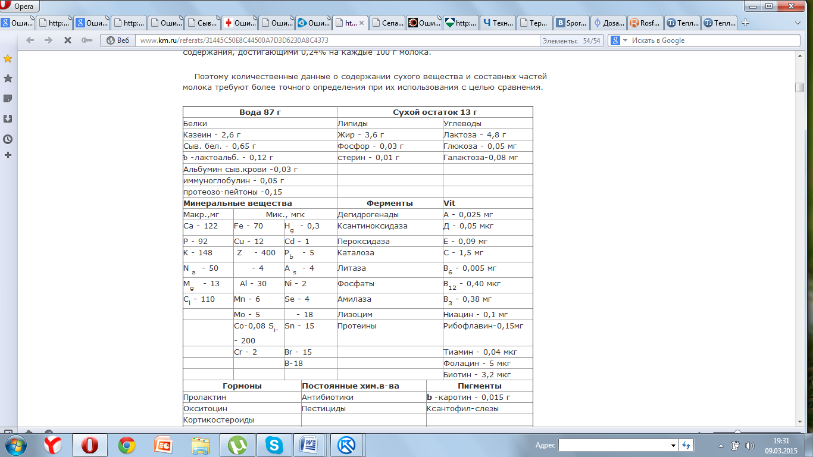Click the 'Ксантиноксидаза' enzyme cell

coord(390,228)
